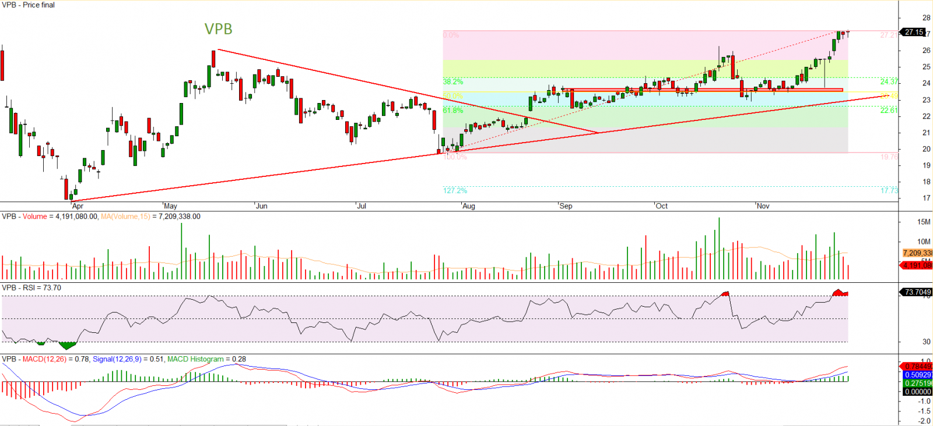Click the 24.37 Fibonacci price value
This screenshot has height=426, width=933.
pyautogui.click(x=889, y=82)
